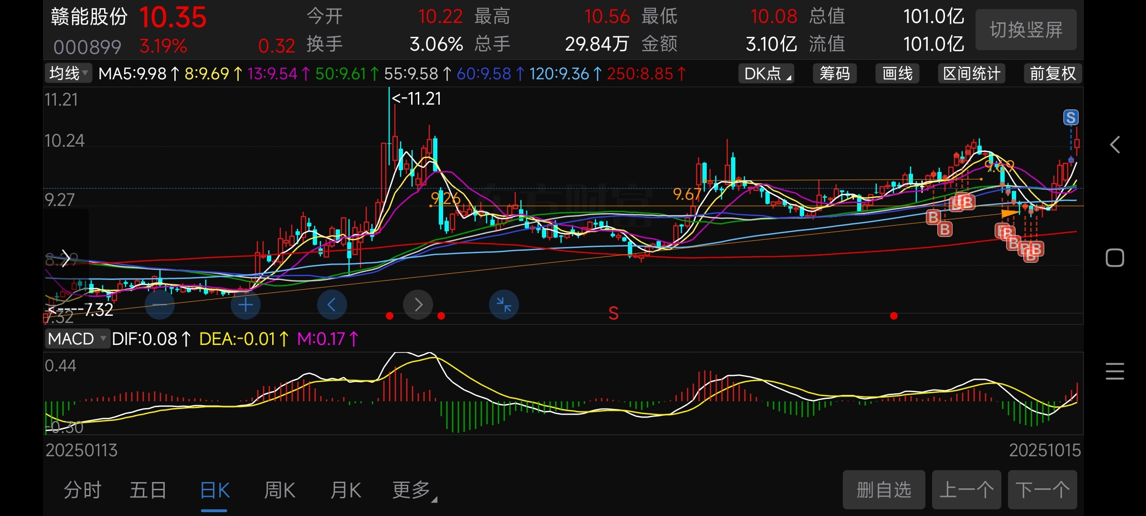This screenshot has width=1146, height=516.
Task: Click 删自选 button
Action: (883, 490)
